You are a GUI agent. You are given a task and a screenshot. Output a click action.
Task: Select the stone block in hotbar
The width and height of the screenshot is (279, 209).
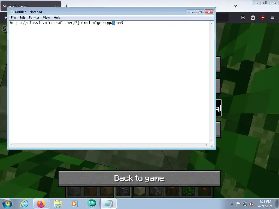tap(74, 192)
